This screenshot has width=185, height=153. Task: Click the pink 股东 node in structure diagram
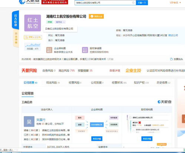click(x=80, y=118)
